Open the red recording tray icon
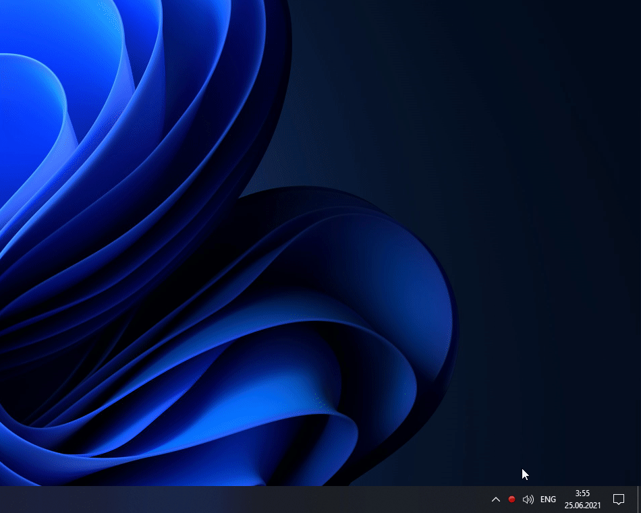The image size is (641, 513). pos(511,499)
